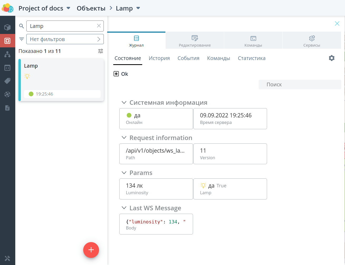345x265 pixels.
Task: Select the objects icon in left sidebar
Action: click(7, 41)
